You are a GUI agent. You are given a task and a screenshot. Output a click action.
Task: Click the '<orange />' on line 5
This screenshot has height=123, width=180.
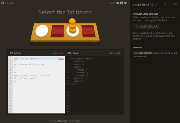(x=82, y=70)
